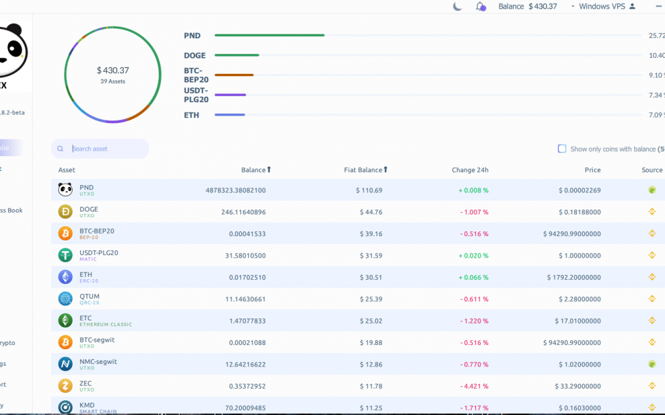
Task: Click PND row price source icon
Action: tap(652, 190)
